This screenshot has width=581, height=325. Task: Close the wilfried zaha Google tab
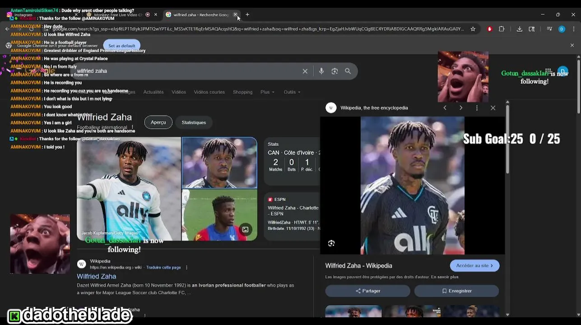click(235, 14)
